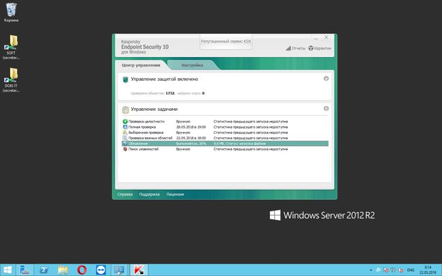Viewport: 442px width, 276px height.
Task: Switch to the Настройка tab
Action: [192, 65]
